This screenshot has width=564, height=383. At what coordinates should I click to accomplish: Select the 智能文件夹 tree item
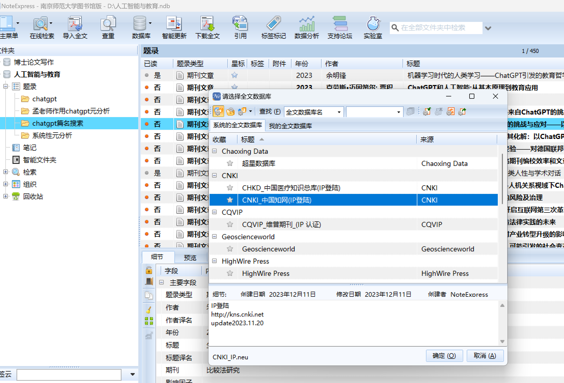pyautogui.click(x=39, y=160)
